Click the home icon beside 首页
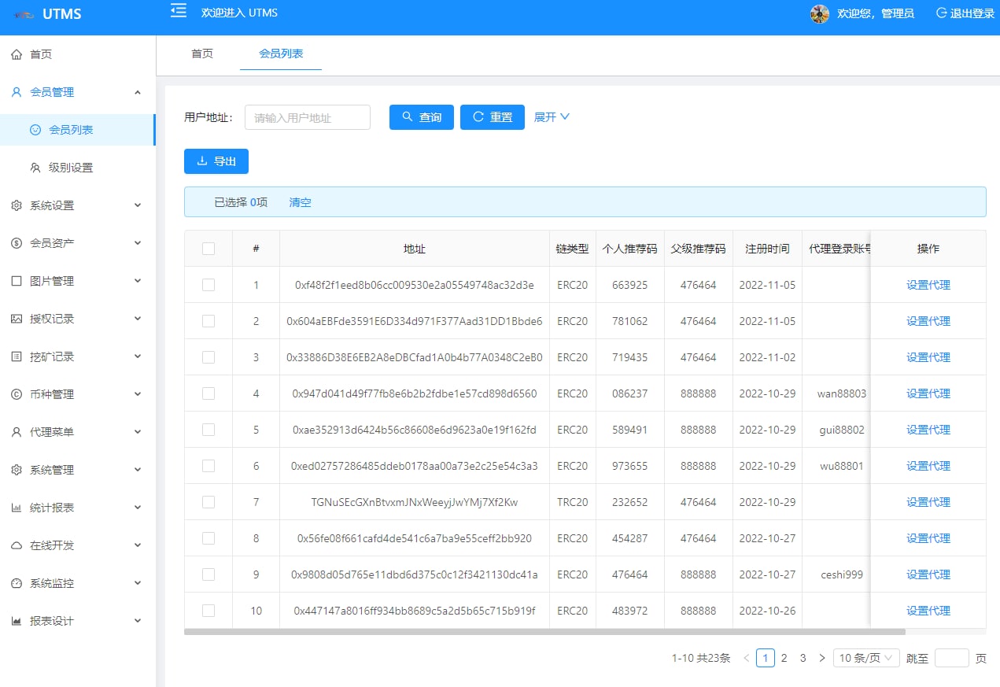The width and height of the screenshot is (1000, 687). (x=17, y=54)
